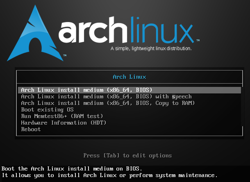
Task: Click the "Boot the Arch Linux install medium" help line
Action: click(x=72, y=169)
